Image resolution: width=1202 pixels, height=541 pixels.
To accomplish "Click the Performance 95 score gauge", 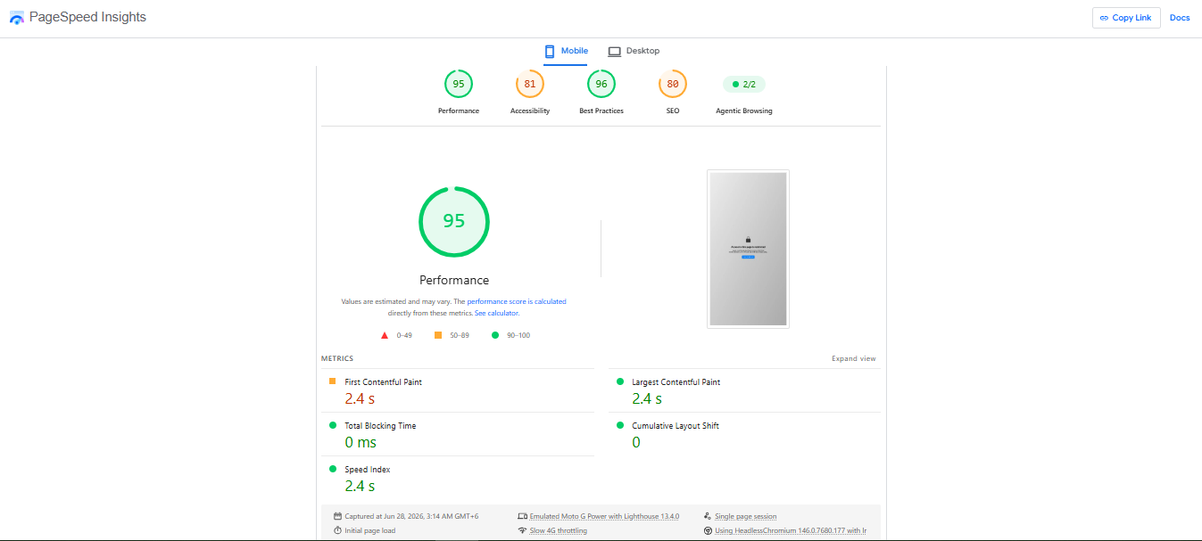I will click(x=459, y=84).
